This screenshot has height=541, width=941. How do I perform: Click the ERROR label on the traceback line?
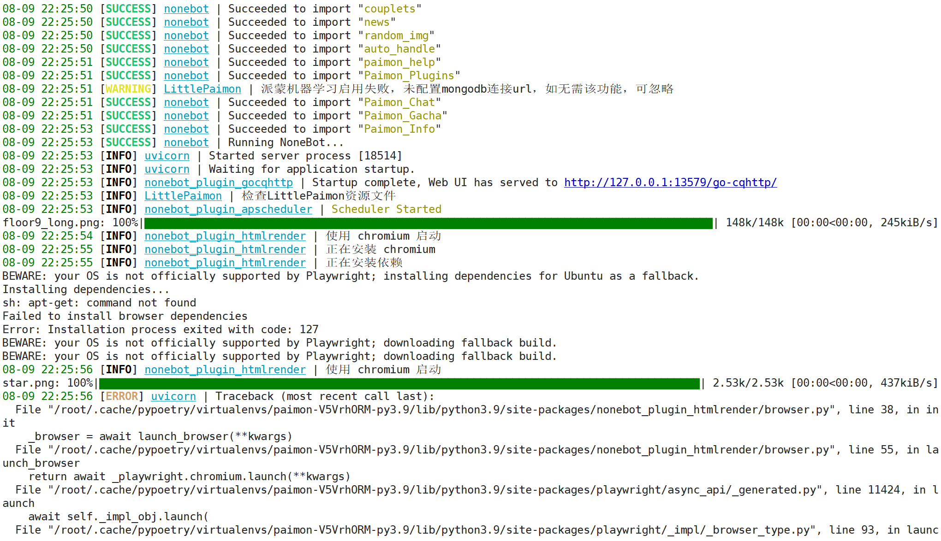pos(121,396)
